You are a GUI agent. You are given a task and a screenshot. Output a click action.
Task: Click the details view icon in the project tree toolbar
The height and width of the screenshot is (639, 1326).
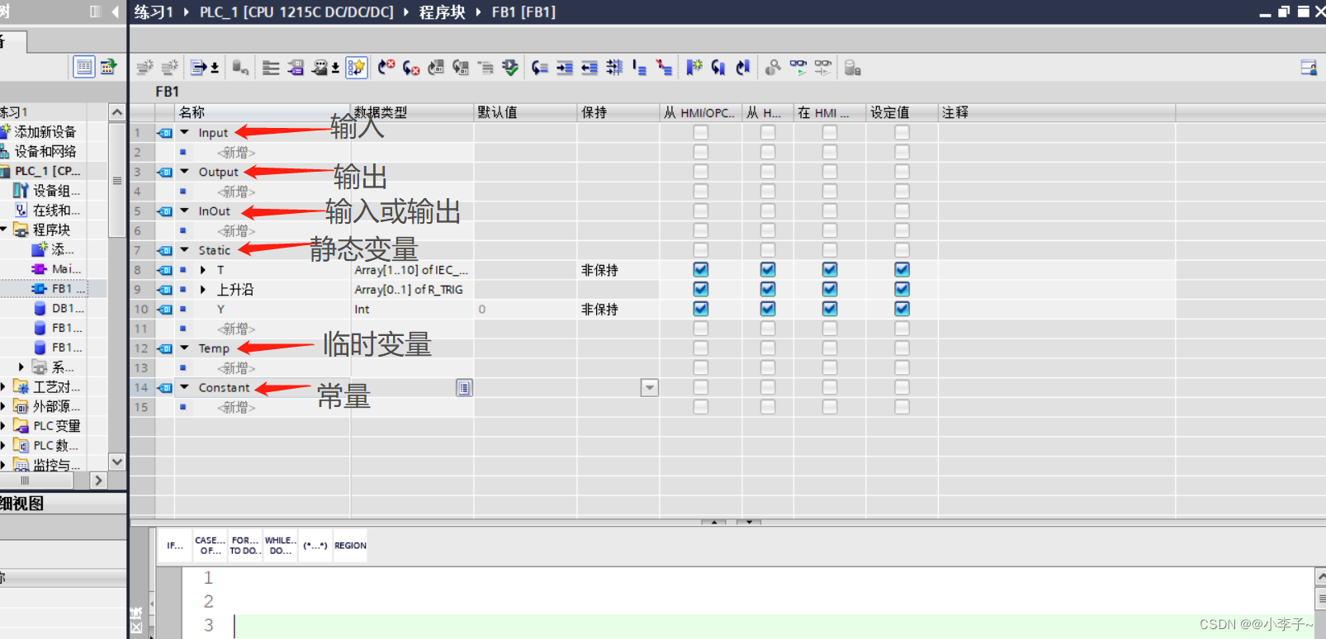pos(84,67)
